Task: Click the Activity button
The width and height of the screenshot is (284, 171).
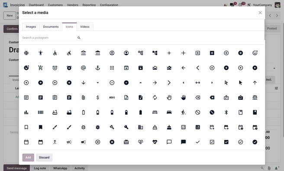Action: click(x=80, y=168)
